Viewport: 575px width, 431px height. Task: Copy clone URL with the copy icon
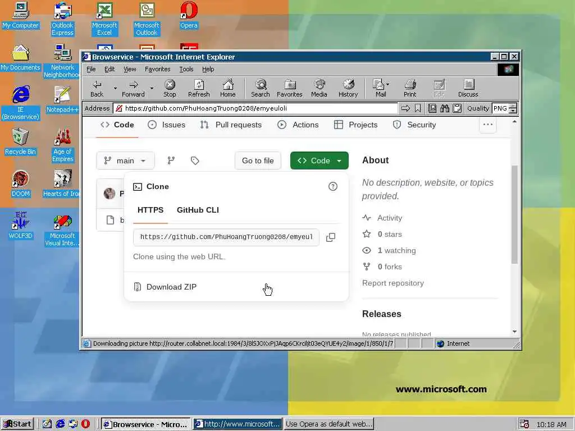tap(330, 237)
